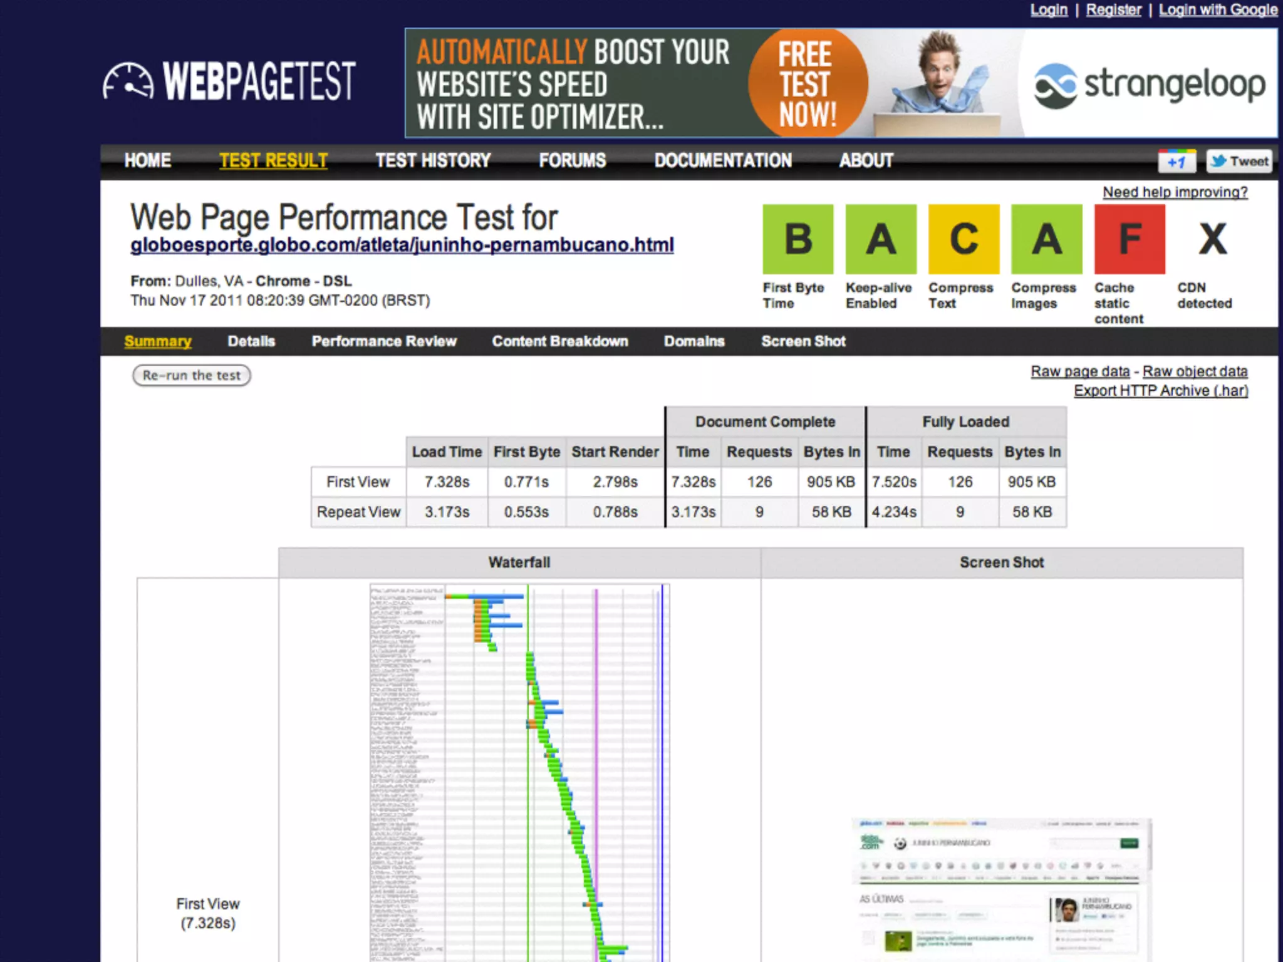This screenshot has height=962, width=1283.
Task: Click the CDN detected X mark
Action: coord(1212,239)
